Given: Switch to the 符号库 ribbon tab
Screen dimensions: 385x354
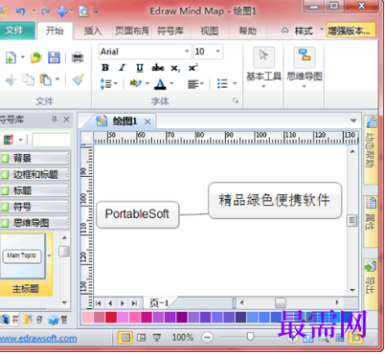Looking at the screenshot, I should point(170,31).
